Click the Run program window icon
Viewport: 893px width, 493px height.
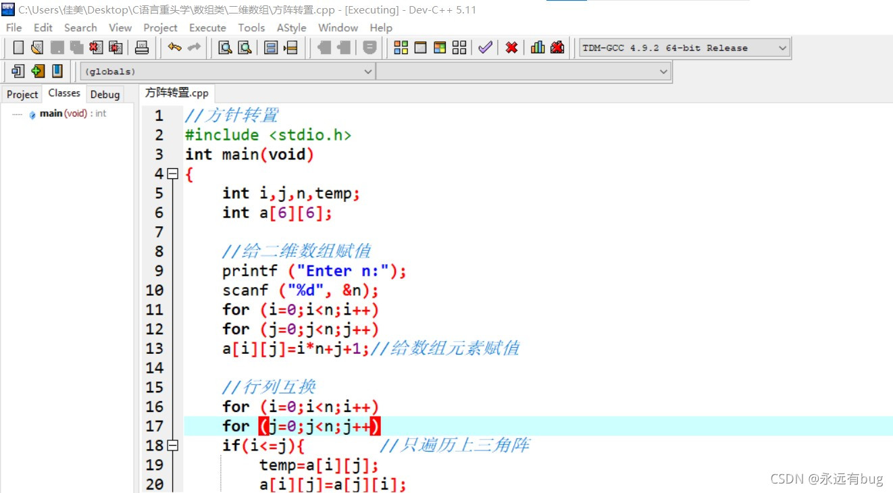point(420,48)
